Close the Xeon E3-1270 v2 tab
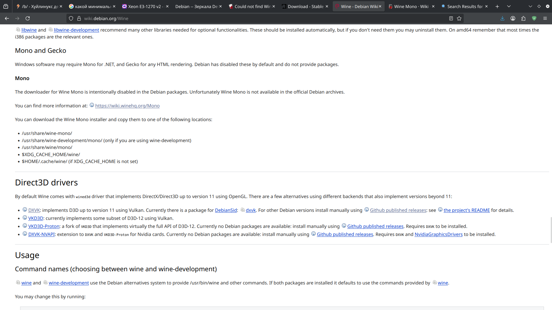 point(167,6)
